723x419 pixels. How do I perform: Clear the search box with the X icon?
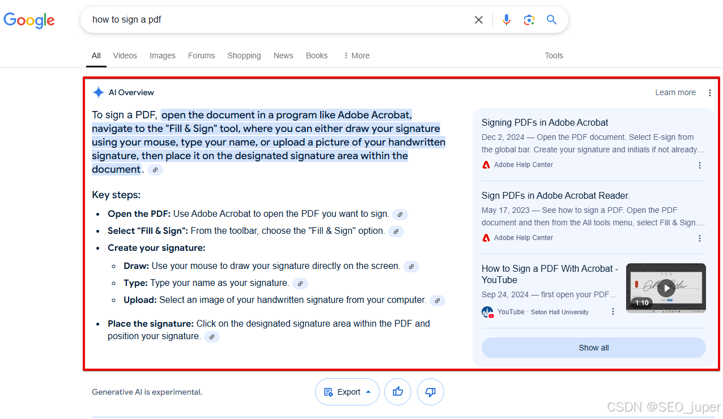(x=479, y=20)
